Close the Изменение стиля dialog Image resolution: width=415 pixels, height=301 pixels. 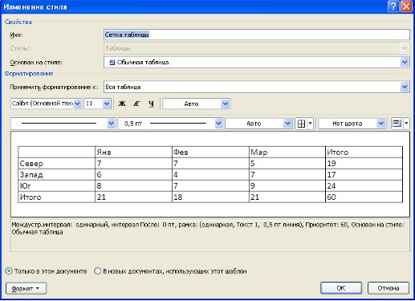406,6
